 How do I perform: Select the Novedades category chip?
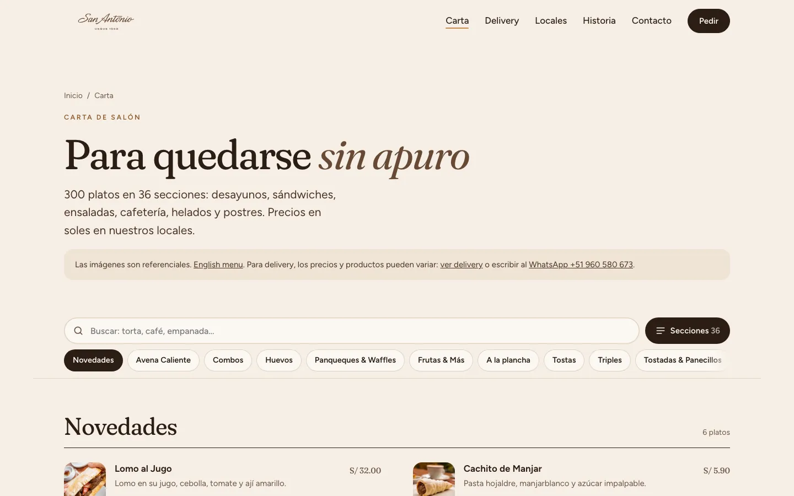tap(93, 360)
